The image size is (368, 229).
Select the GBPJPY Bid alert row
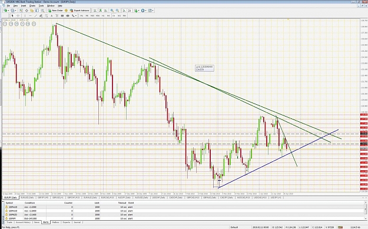pos(184,218)
